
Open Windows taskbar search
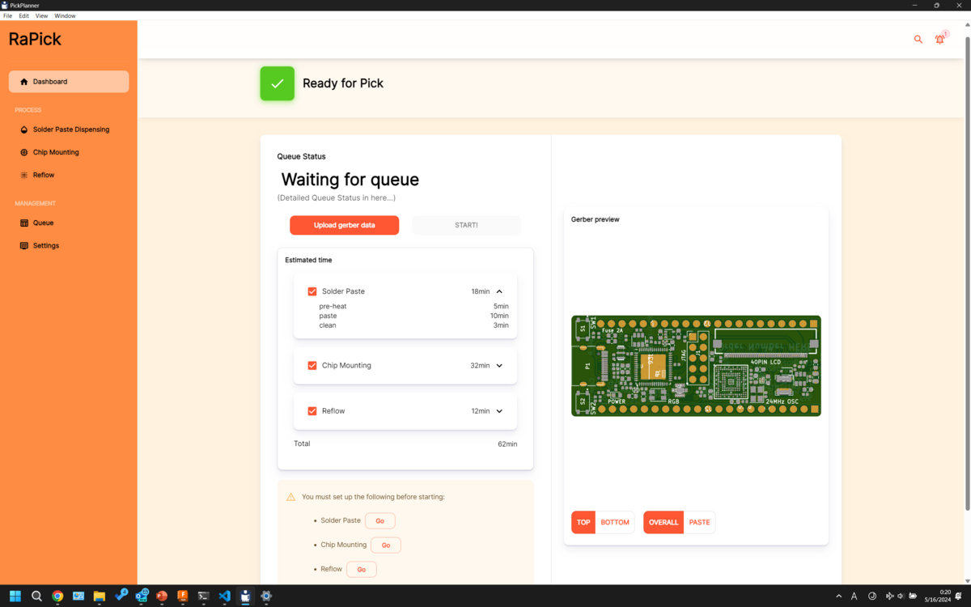point(36,596)
